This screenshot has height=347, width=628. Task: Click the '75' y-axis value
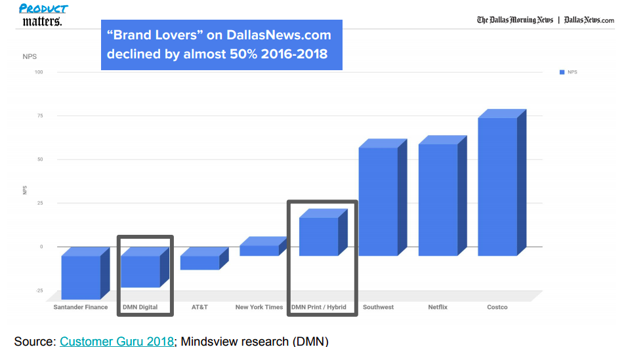(x=40, y=115)
